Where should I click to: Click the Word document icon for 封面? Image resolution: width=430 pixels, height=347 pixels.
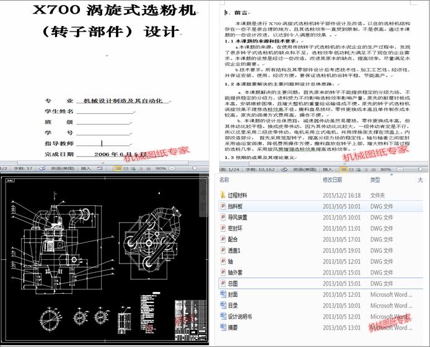[x=223, y=294]
